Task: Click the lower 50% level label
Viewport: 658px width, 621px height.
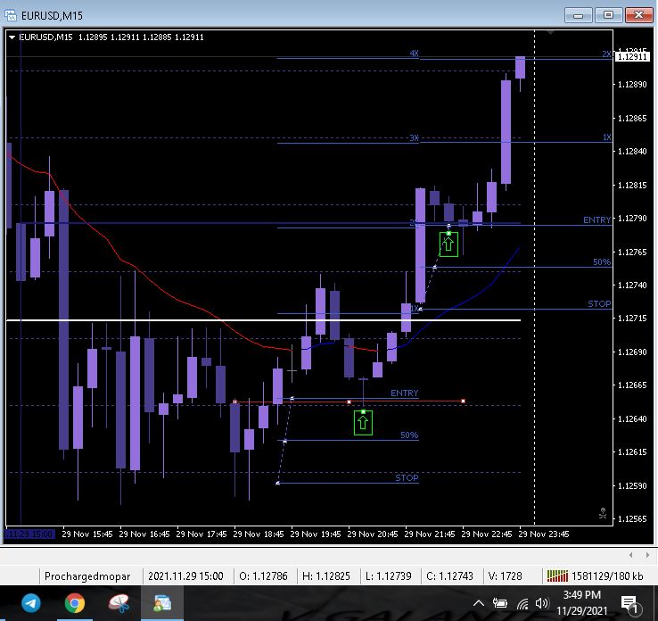Action: [409, 435]
